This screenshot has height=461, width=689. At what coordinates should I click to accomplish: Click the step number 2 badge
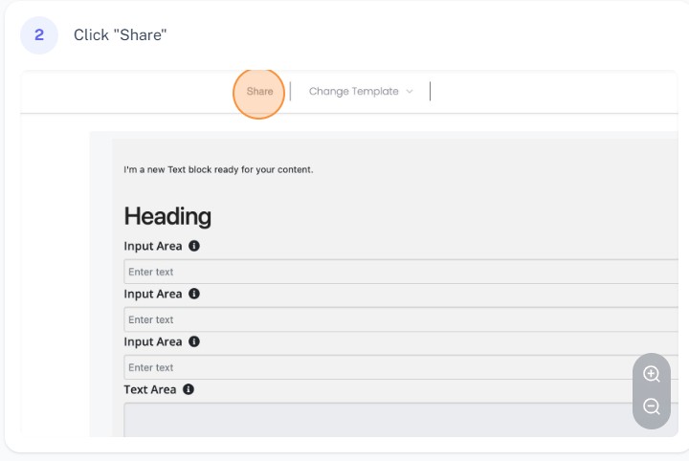click(x=39, y=35)
